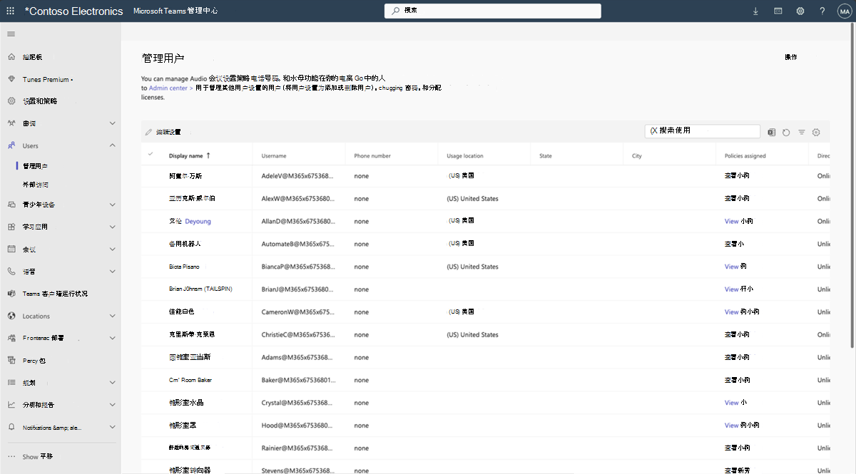The height and width of the screenshot is (474, 856).
Task: Collapse the Users section chevron
Action: [112, 145]
